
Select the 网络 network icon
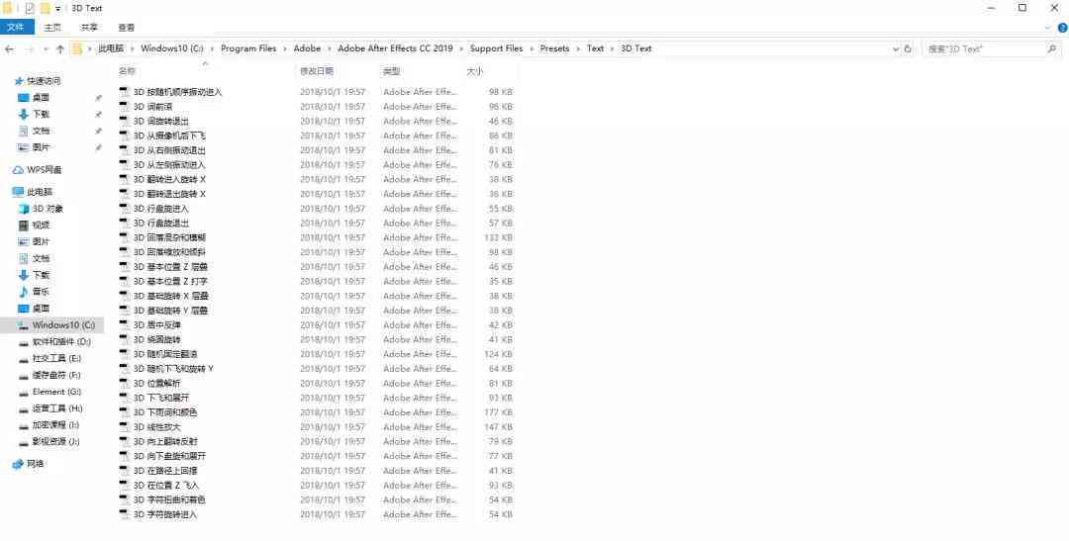click(x=19, y=464)
